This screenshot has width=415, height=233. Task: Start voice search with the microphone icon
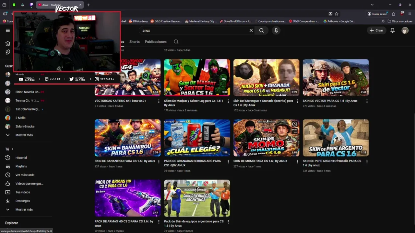[x=276, y=30]
